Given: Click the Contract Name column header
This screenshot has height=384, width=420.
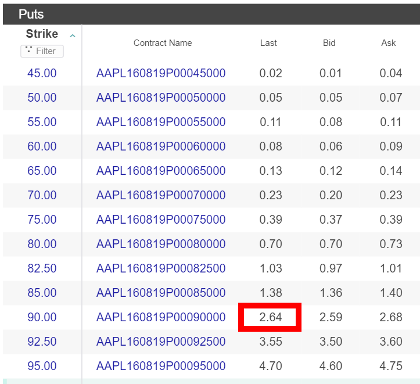Looking at the screenshot, I should (x=163, y=43).
